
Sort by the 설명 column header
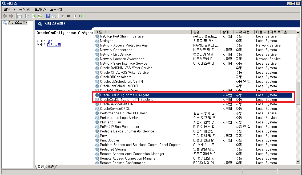(x=206, y=32)
